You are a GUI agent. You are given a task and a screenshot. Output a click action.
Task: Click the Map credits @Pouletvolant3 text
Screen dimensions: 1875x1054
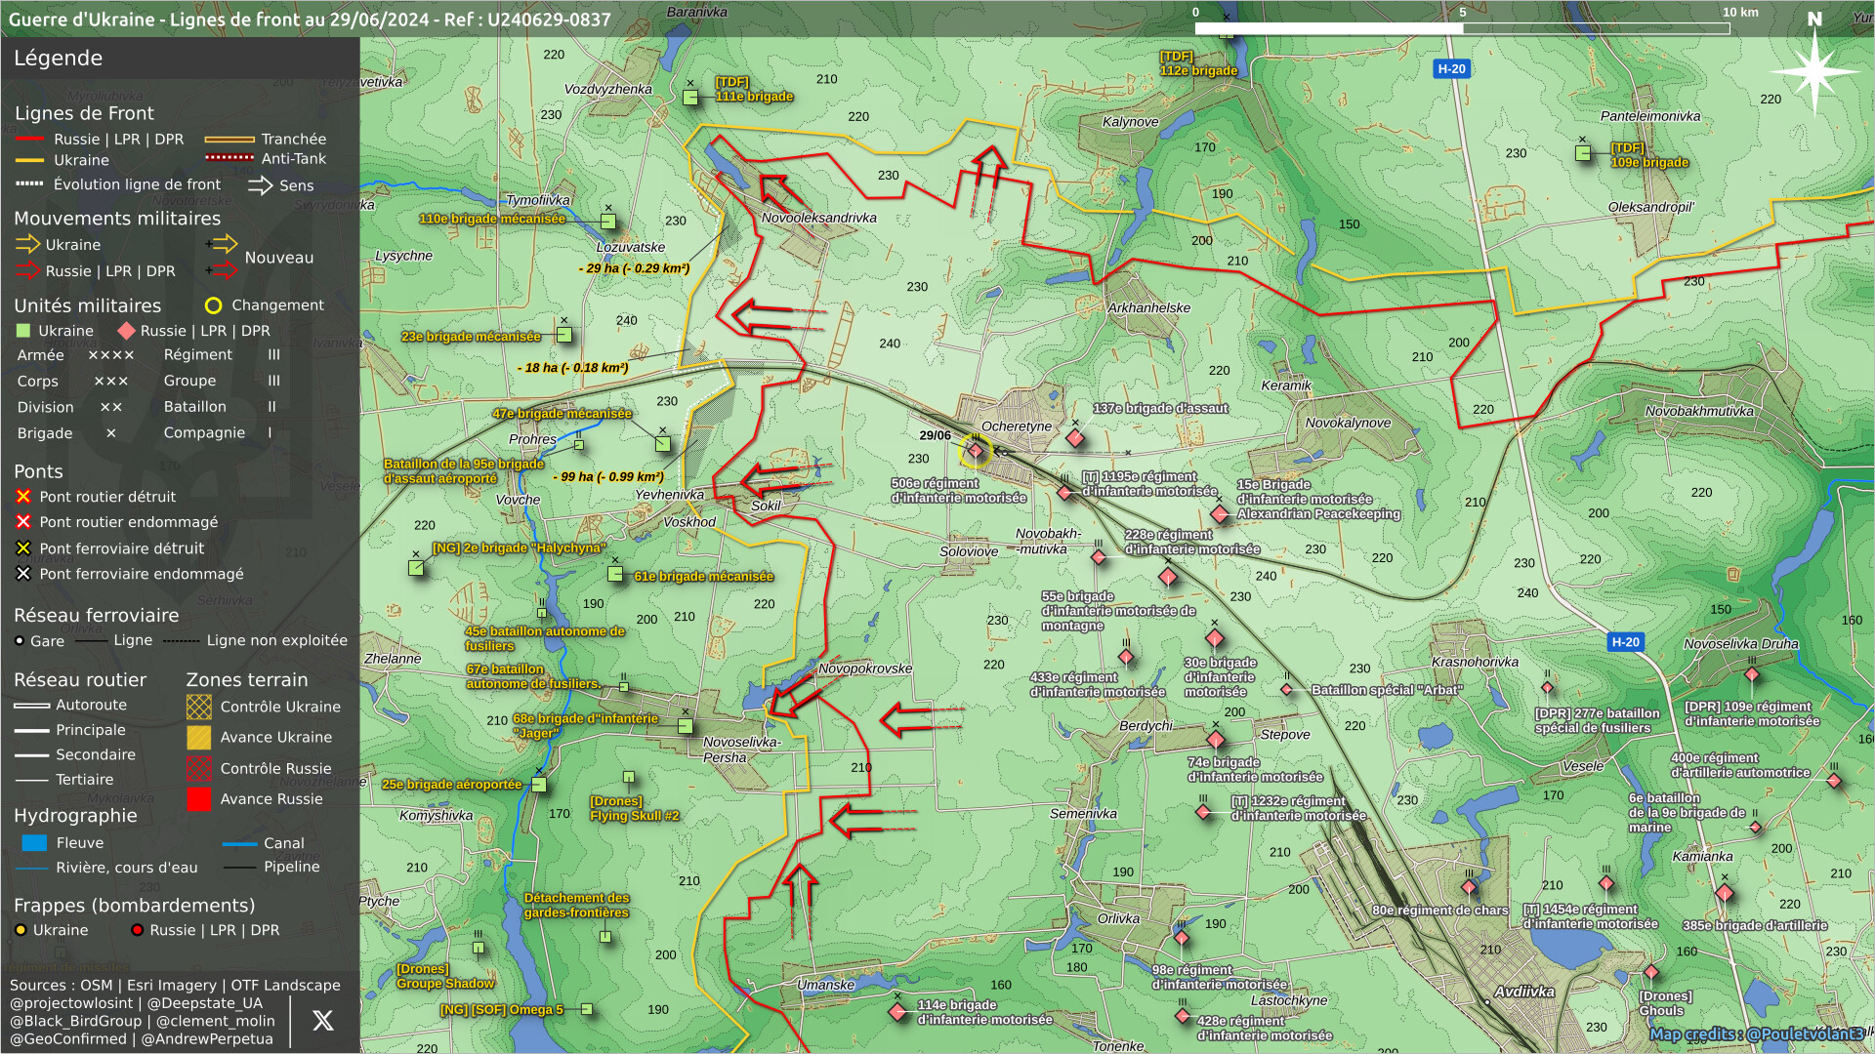pos(1756,1034)
